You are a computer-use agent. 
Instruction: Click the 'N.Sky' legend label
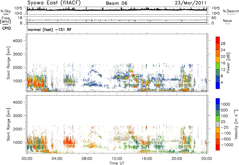coord(6,11)
